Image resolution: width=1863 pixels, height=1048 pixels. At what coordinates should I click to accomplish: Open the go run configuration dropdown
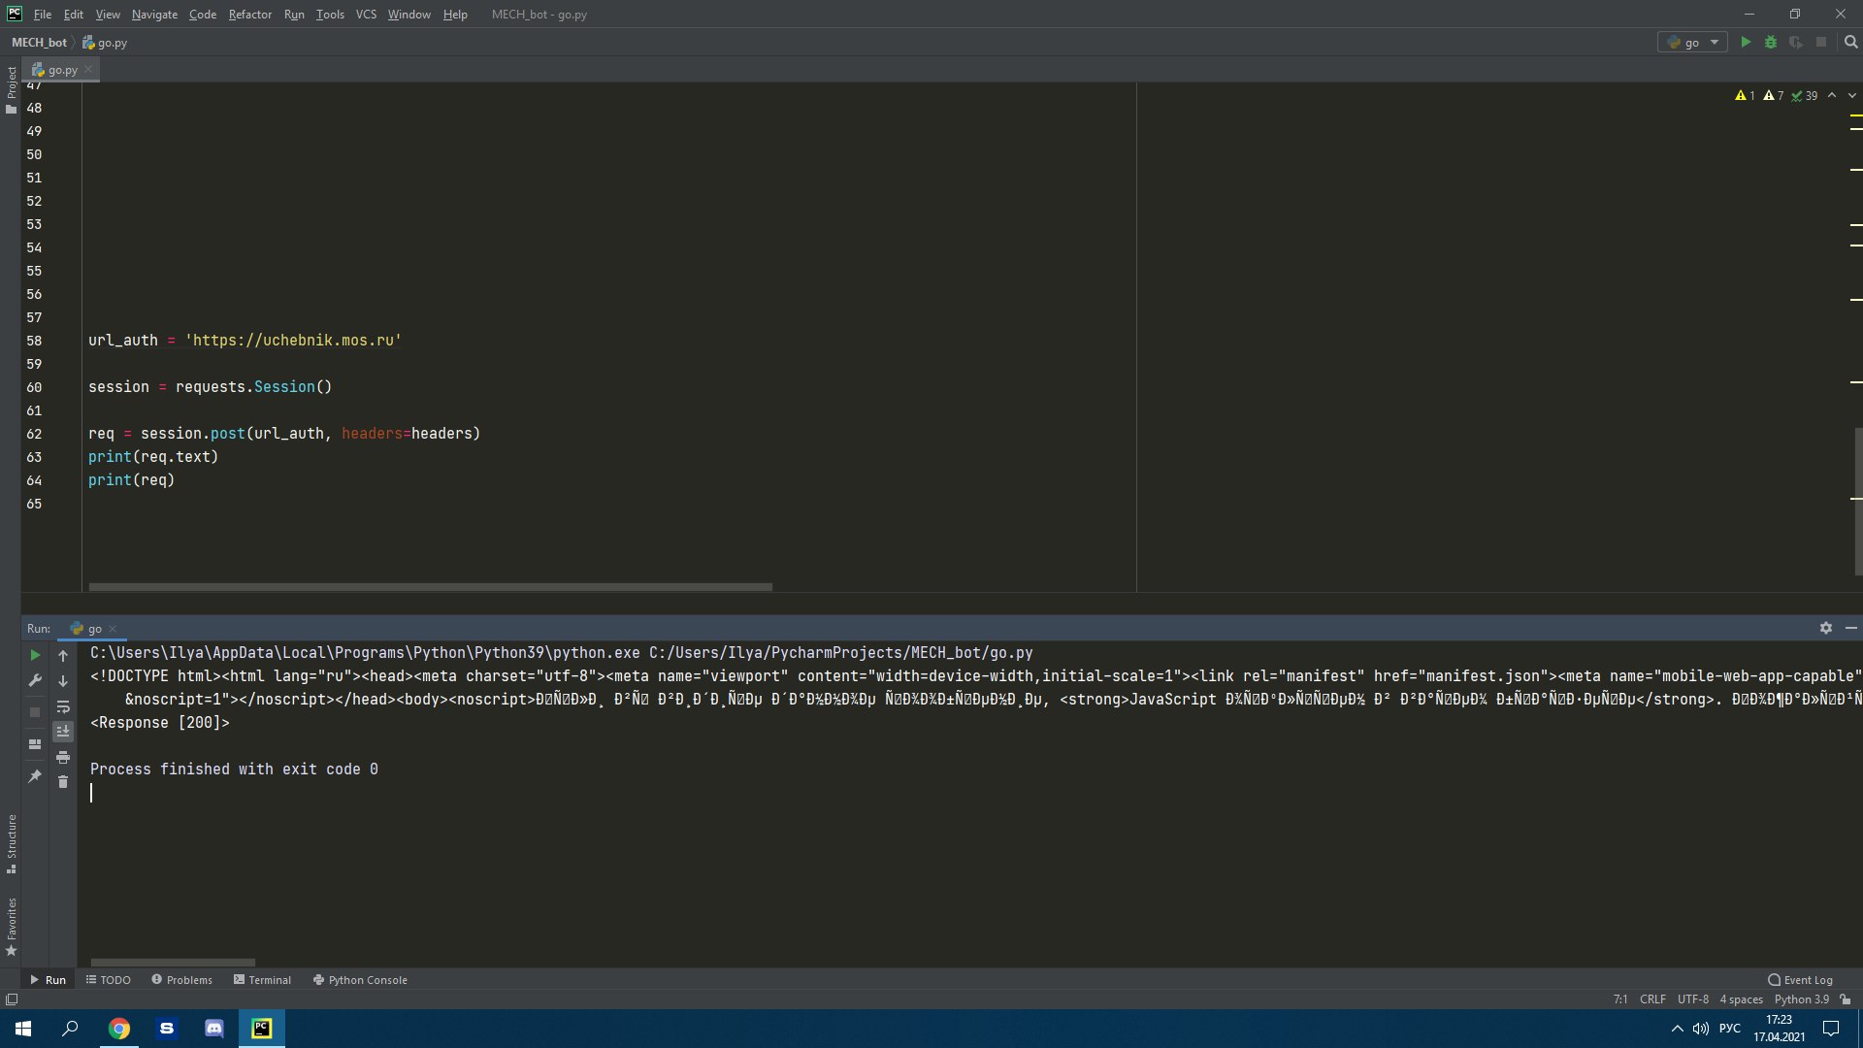[x=1692, y=43]
